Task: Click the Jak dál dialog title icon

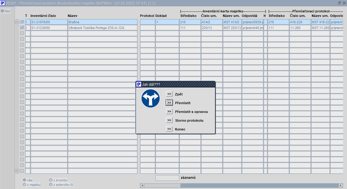Action: (x=138, y=84)
